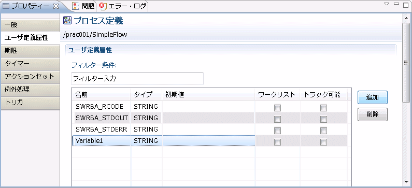
Task: Select the Variable1 row name cell
Action: pos(102,141)
